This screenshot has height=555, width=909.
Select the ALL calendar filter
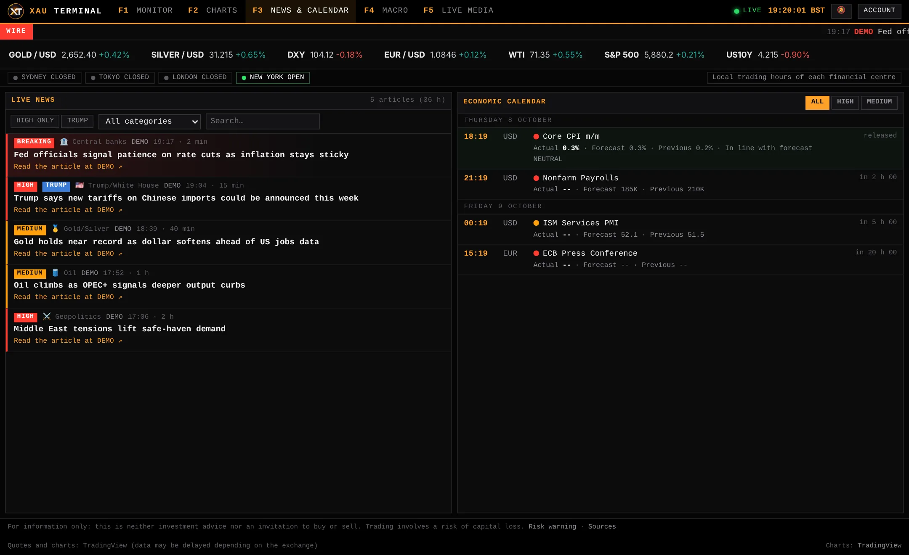point(817,102)
